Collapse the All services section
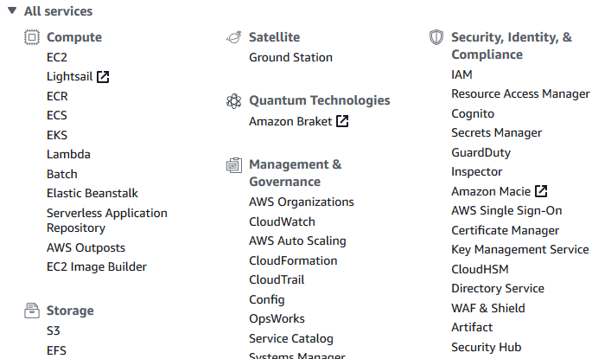Screen dimensions: 592x359 (12, 10)
